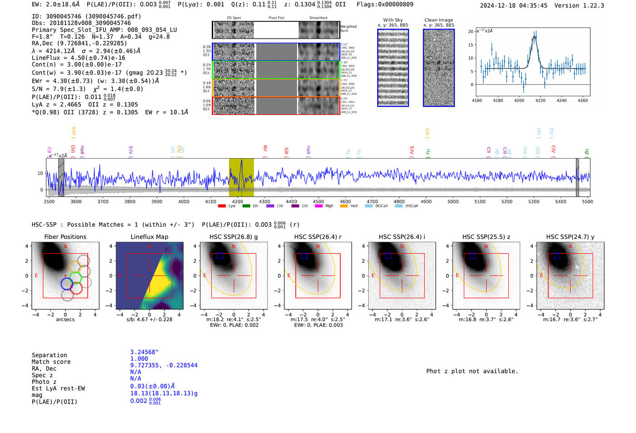Click the "s/b: 4.67 +/- 0.228" caption
Viewport: 636px width, 433px height.
point(149,319)
